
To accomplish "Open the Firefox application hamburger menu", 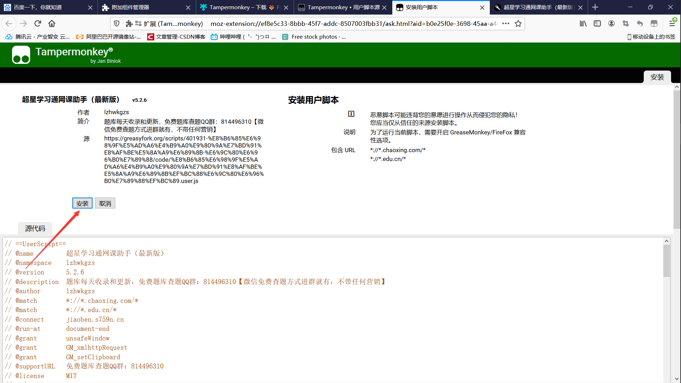I will 672,23.
